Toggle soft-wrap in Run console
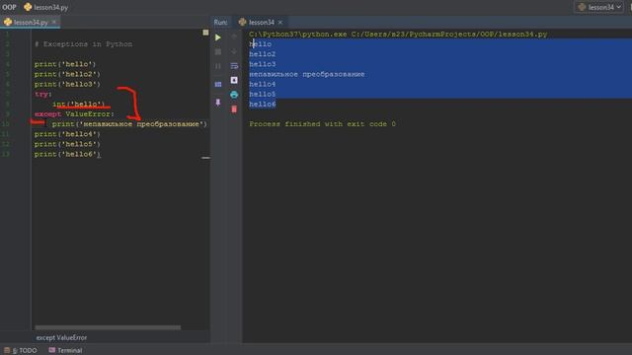The image size is (632, 355). point(234,66)
